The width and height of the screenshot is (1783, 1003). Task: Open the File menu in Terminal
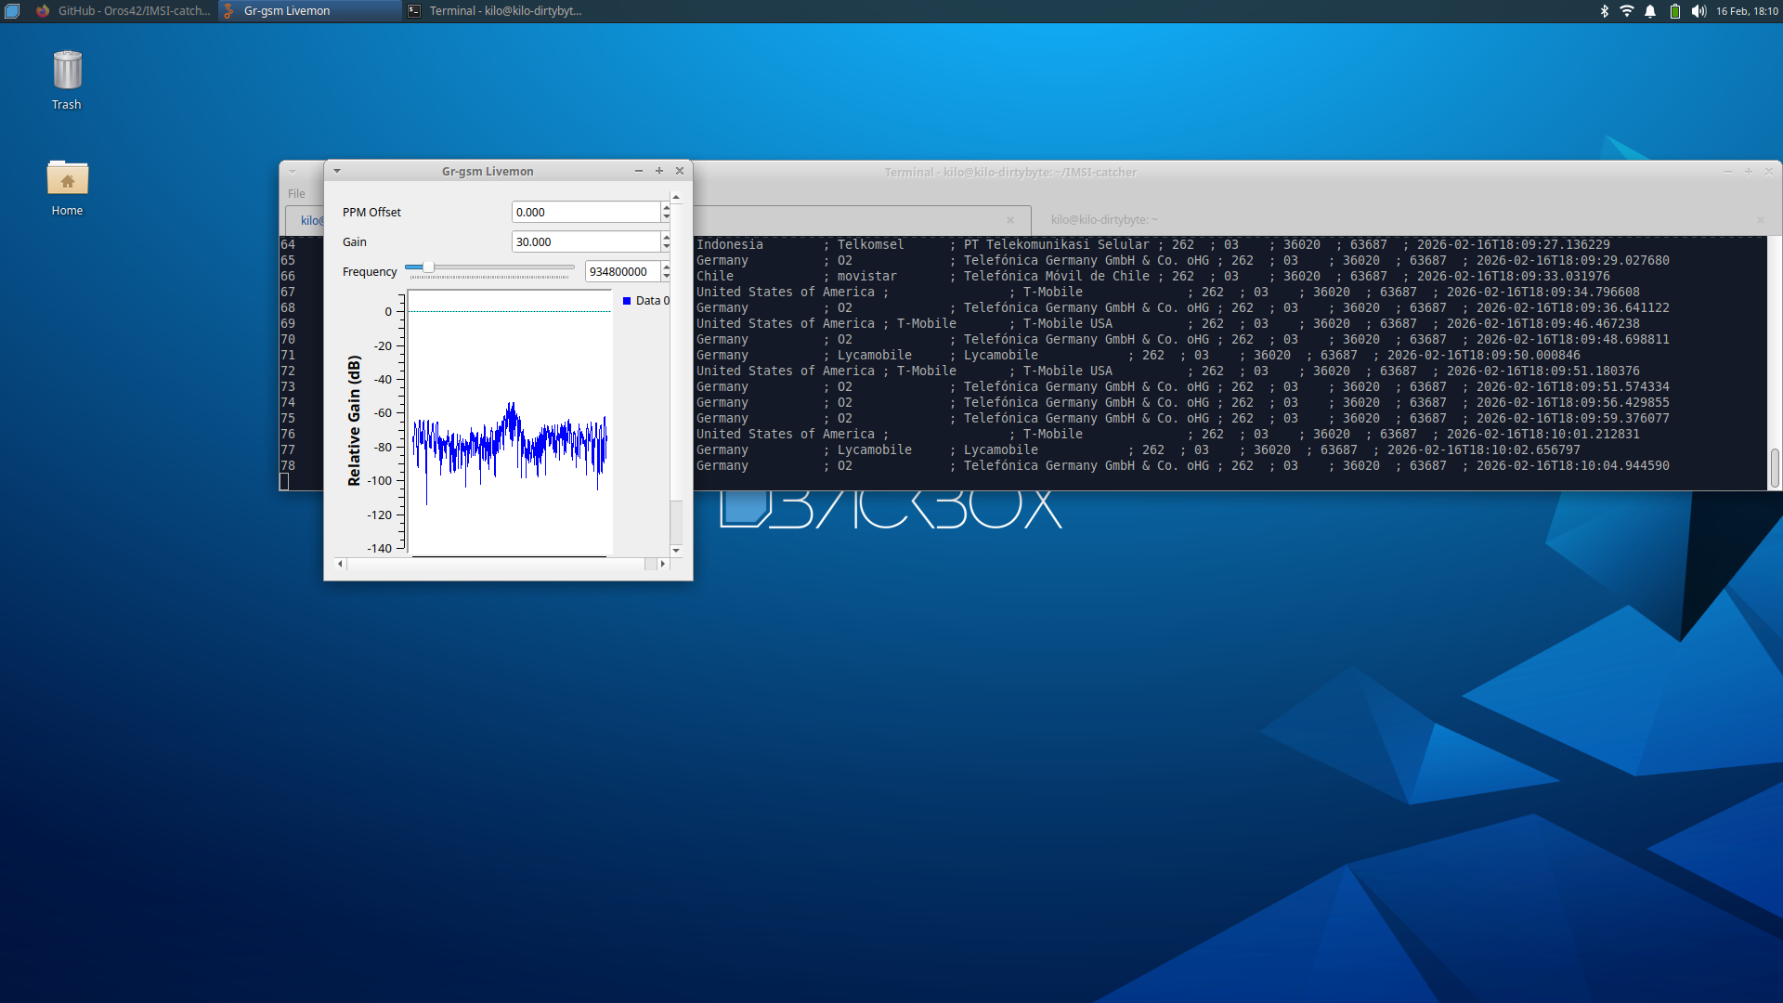(x=296, y=193)
